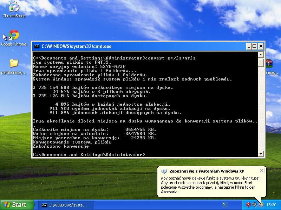This screenshot has width=281, height=210.
Task: Click the cmd.exe system menu icon in title bar
Action: pyautogui.click(x=37, y=46)
